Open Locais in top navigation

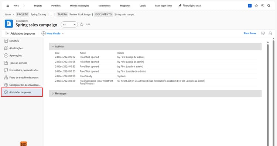pyautogui.click(x=143, y=6)
